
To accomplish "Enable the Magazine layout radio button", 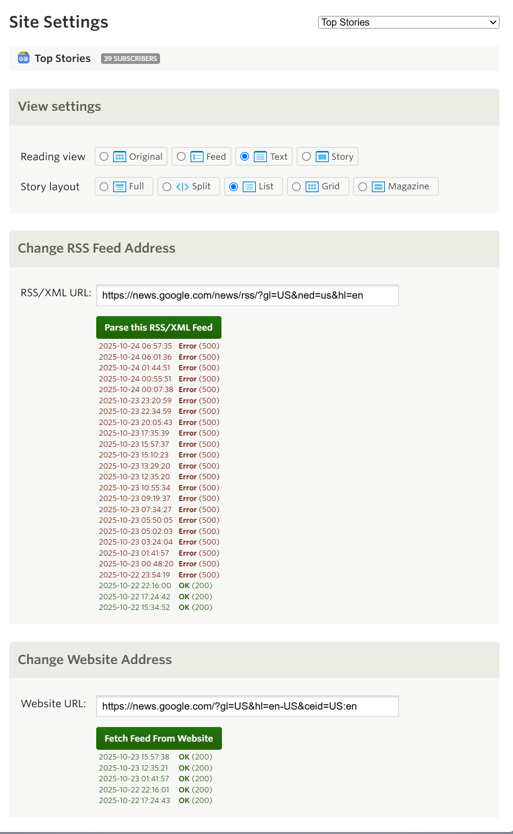I will coord(363,187).
